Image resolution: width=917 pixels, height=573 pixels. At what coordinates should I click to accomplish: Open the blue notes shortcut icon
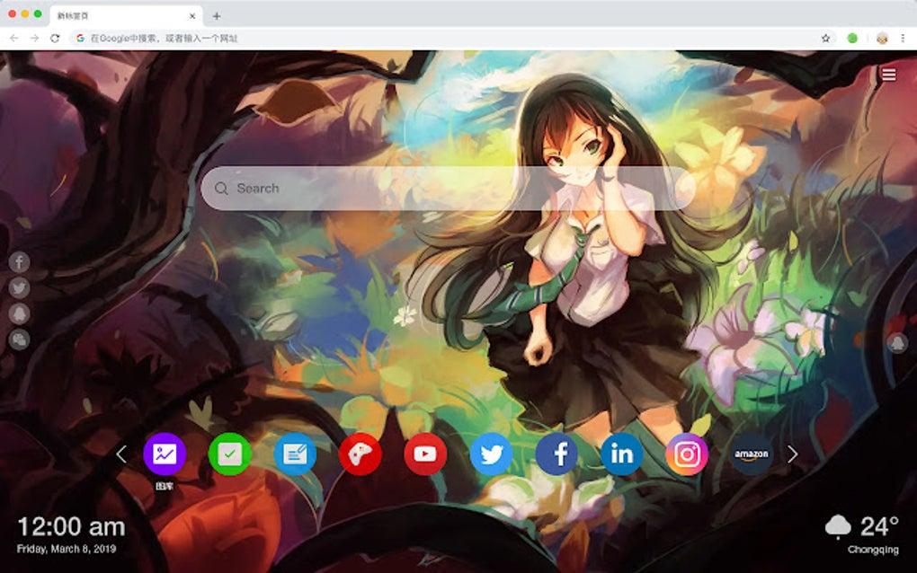[x=296, y=454]
